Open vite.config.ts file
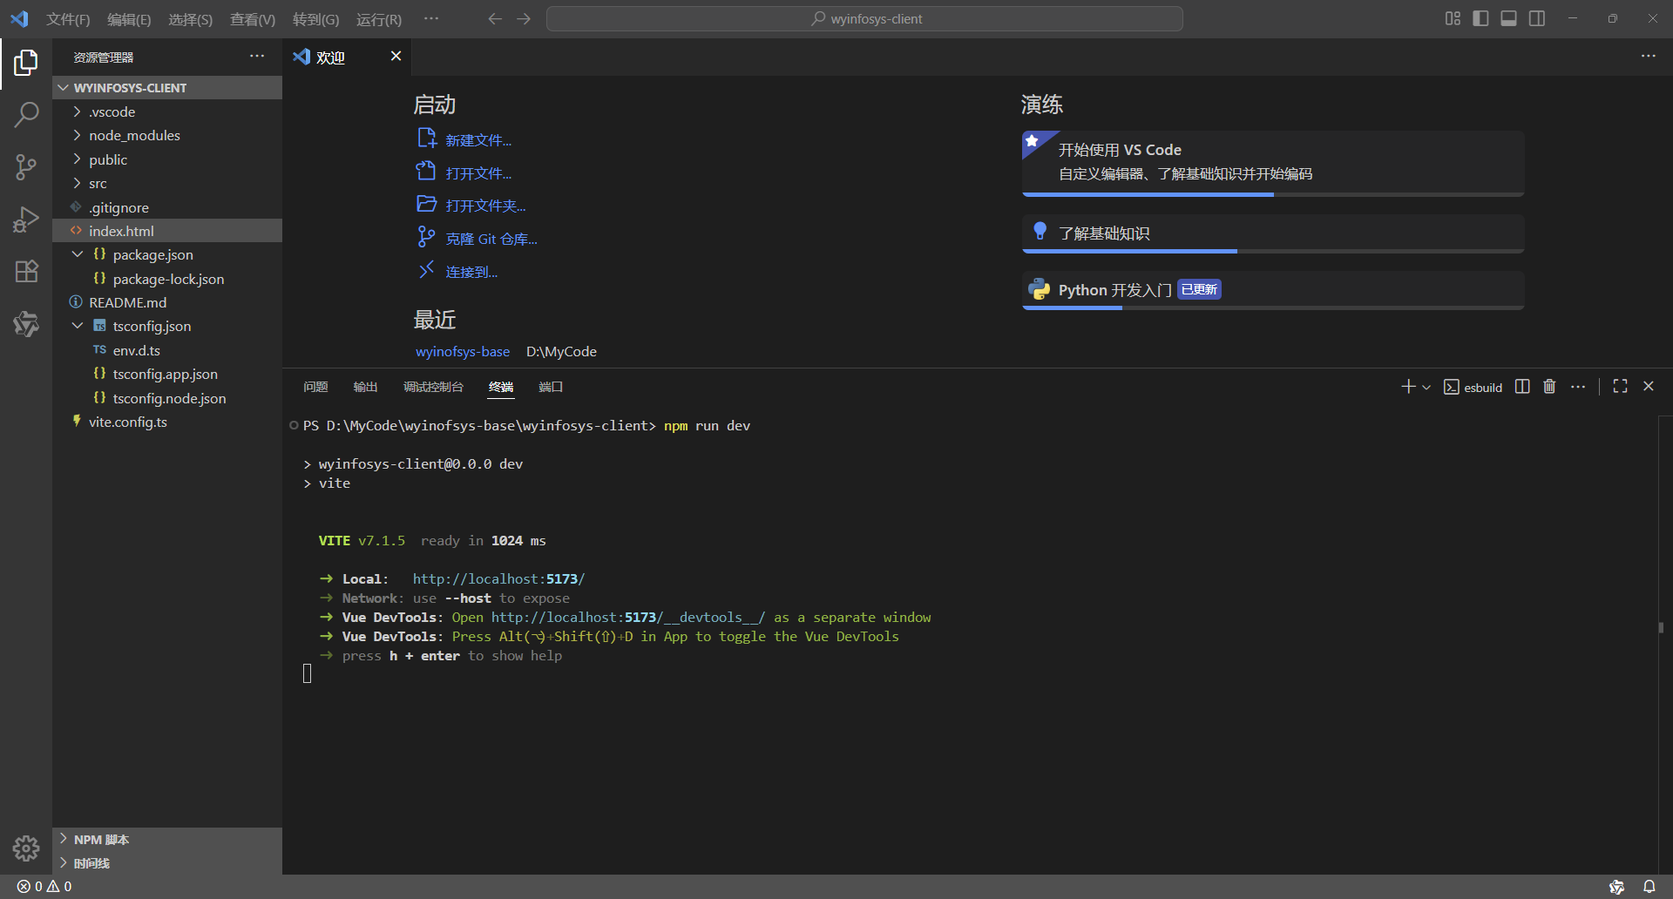Viewport: 1673px width, 899px height. (x=167, y=422)
